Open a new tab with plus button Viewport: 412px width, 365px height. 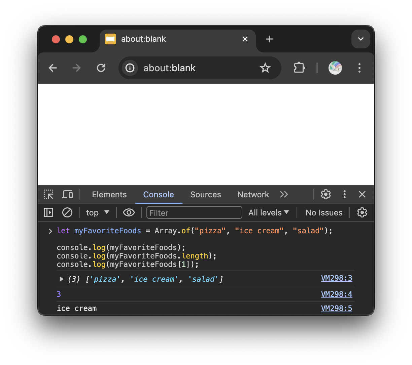click(x=269, y=39)
